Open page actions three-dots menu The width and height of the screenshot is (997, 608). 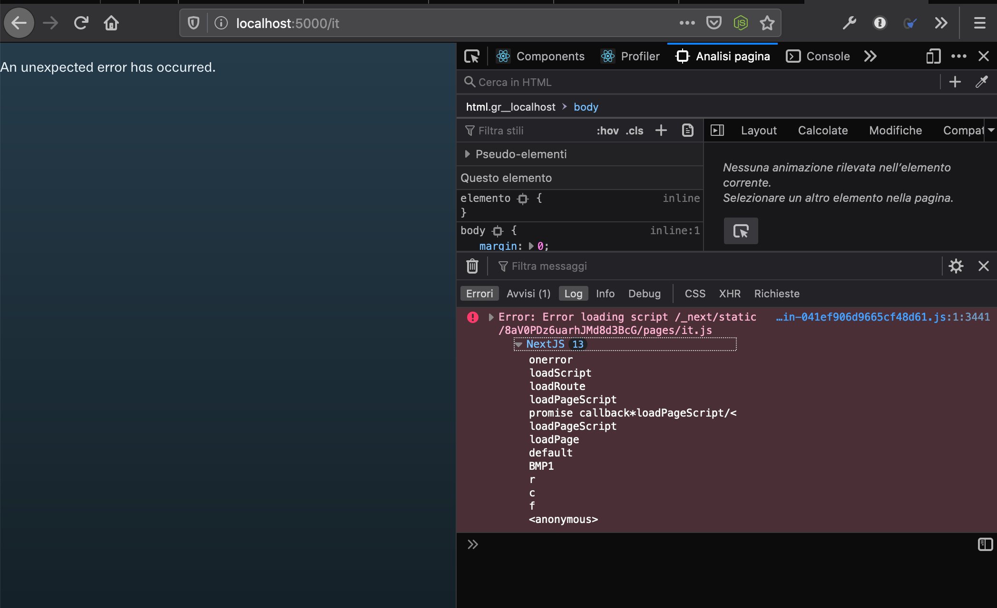click(x=687, y=23)
